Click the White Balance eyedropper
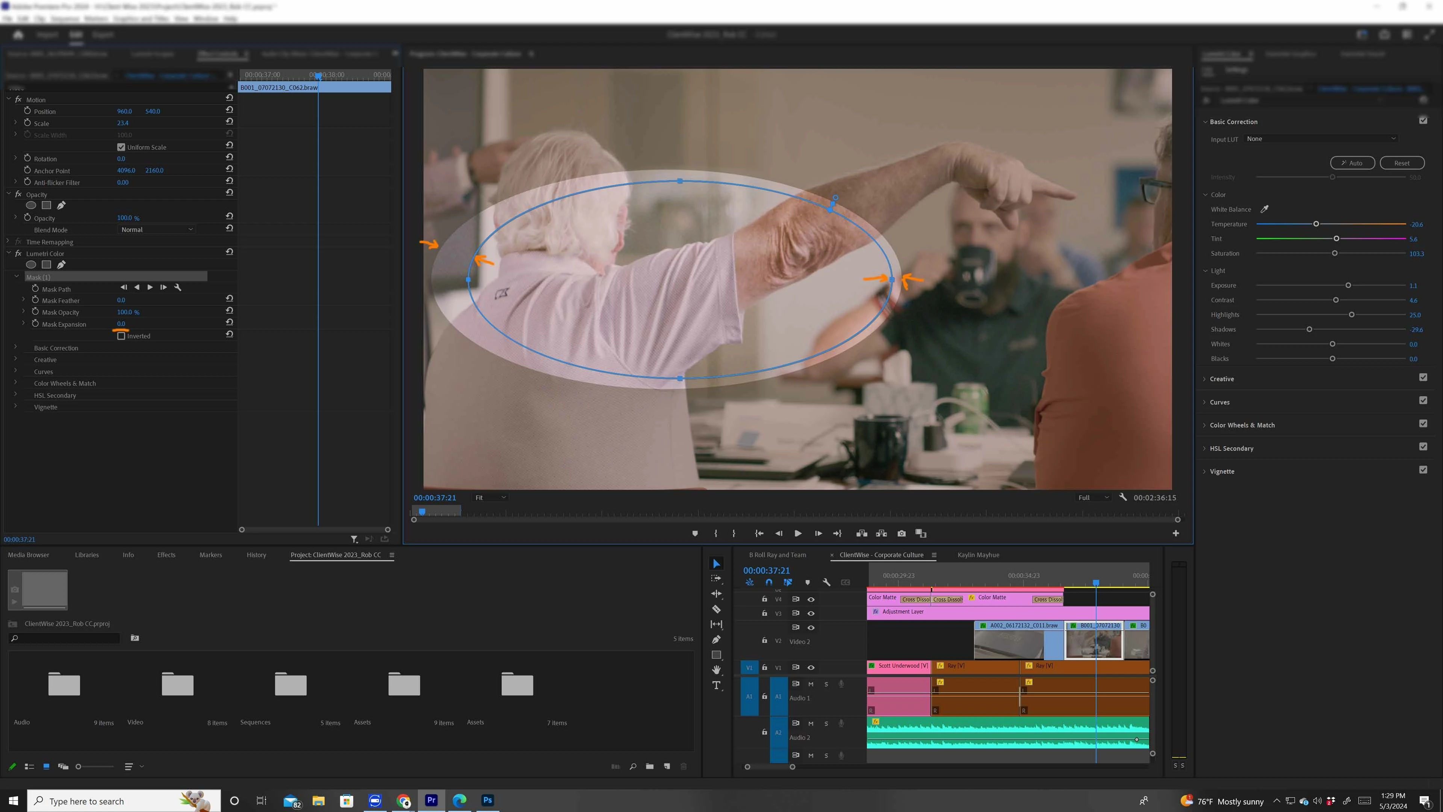 coord(1264,209)
